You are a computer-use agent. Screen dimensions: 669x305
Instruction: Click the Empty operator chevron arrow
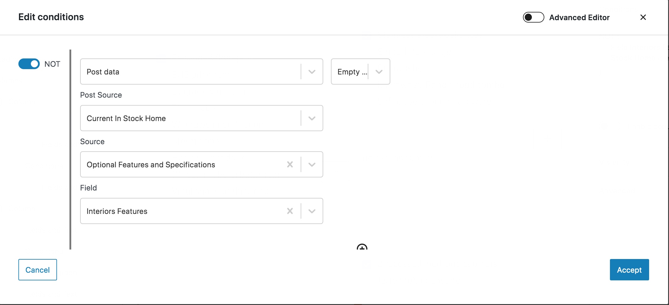[x=379, y=72]
